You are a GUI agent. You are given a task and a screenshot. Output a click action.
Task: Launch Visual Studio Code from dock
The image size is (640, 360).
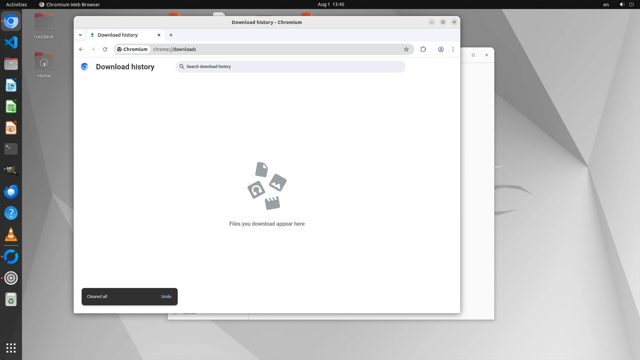[x=11, y=43]
